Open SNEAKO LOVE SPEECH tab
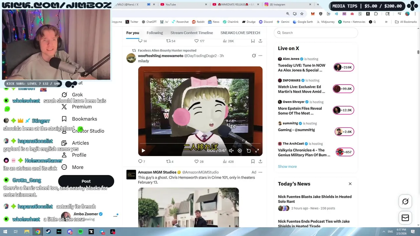Viewport: 420px width, 236px height. (240, 33)
